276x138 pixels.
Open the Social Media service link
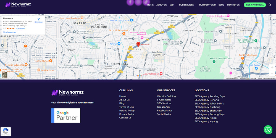pos(164,114)
